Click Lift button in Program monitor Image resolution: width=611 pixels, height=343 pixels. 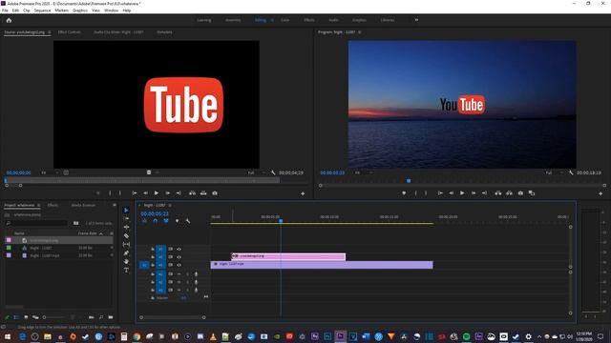[x=498, y=192]
